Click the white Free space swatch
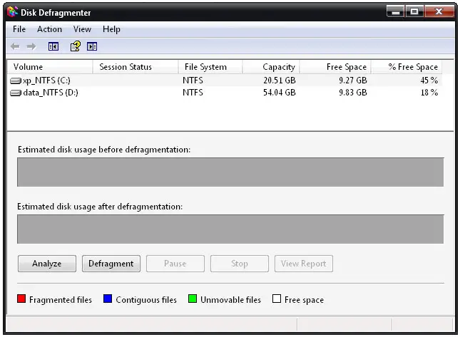The width and height of the screenshot is (460, 337). [277, 299]
